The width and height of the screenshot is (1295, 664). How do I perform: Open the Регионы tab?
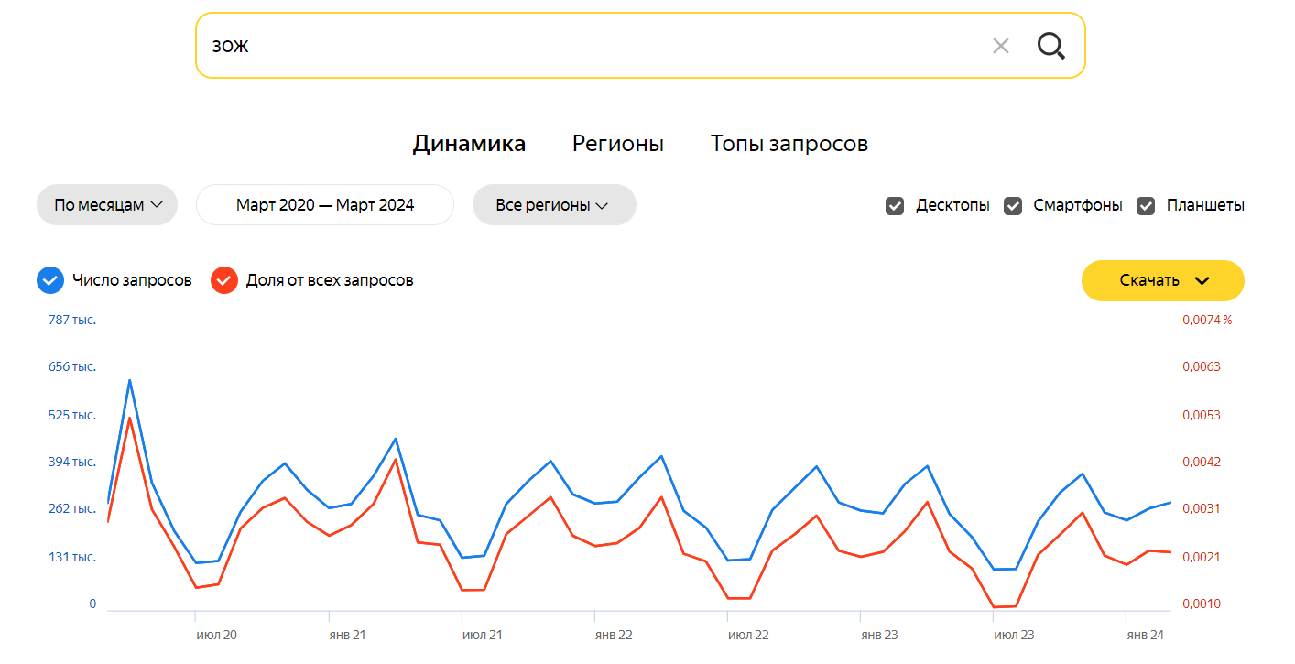(x=618, y=144)
